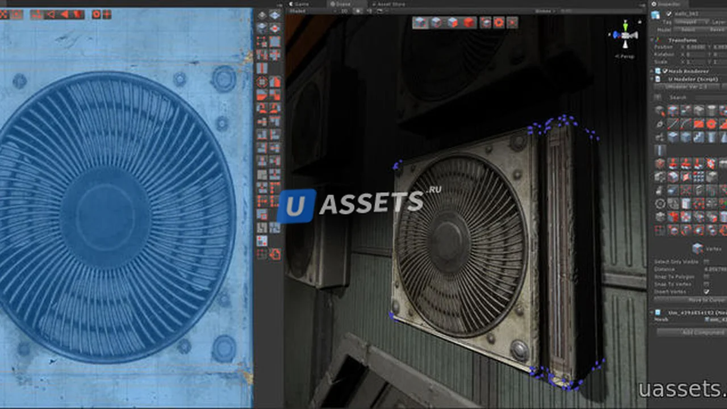727x409 pixels.
Task: Toggle the Persp projection label
Action: [625, 56]
